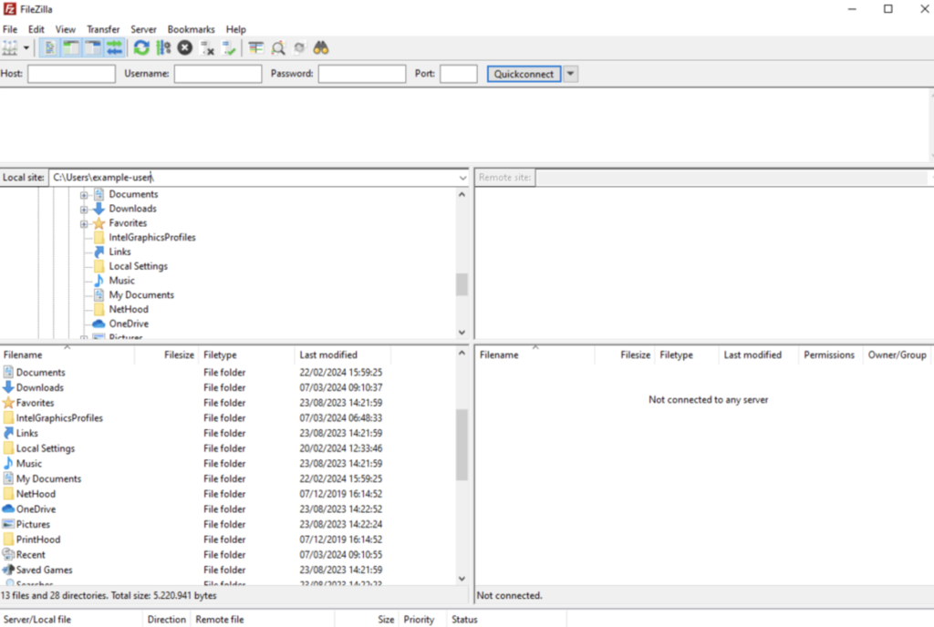Click inside the Host input field
Image resolution: width=934 pixels, height=627 pixels.
pos(71,74)
